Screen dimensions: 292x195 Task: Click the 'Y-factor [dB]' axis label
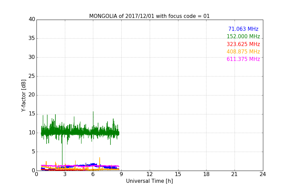tap(23, 95)
